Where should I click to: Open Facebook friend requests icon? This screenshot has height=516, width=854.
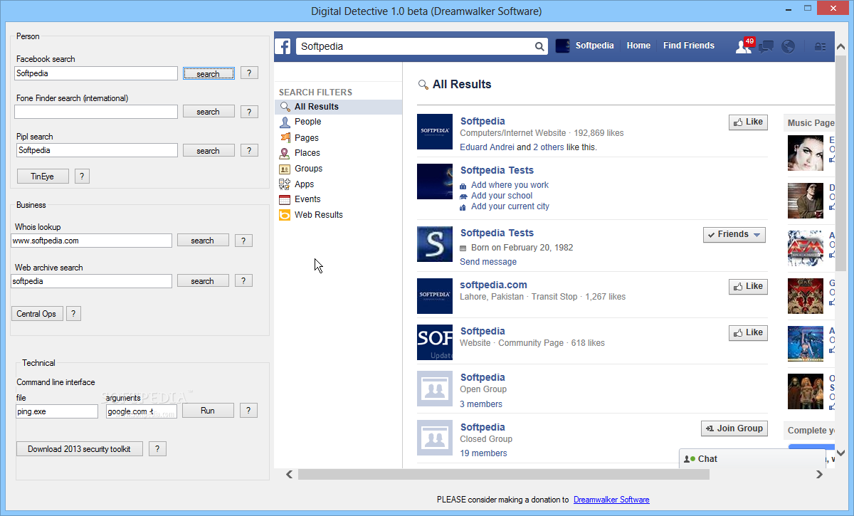pos(744,46)
